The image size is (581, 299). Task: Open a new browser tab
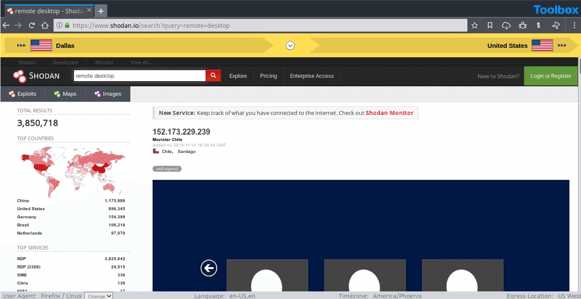click(x=101, y=11)
